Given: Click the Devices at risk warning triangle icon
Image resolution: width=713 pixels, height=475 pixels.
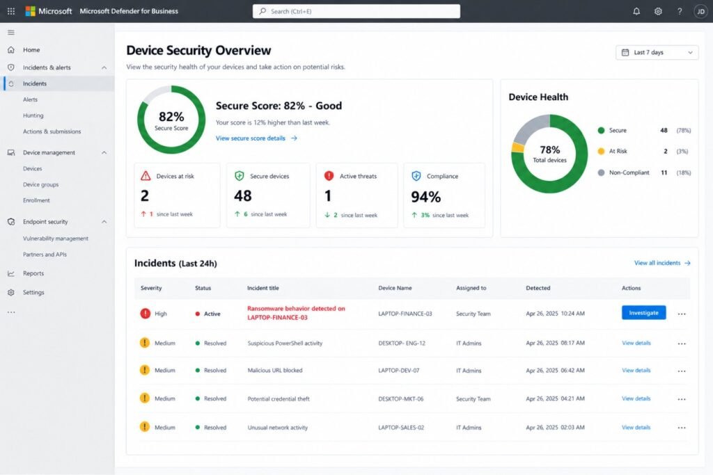Looking at the screenshot, I should pyautogui.click(x=146, y=176).
